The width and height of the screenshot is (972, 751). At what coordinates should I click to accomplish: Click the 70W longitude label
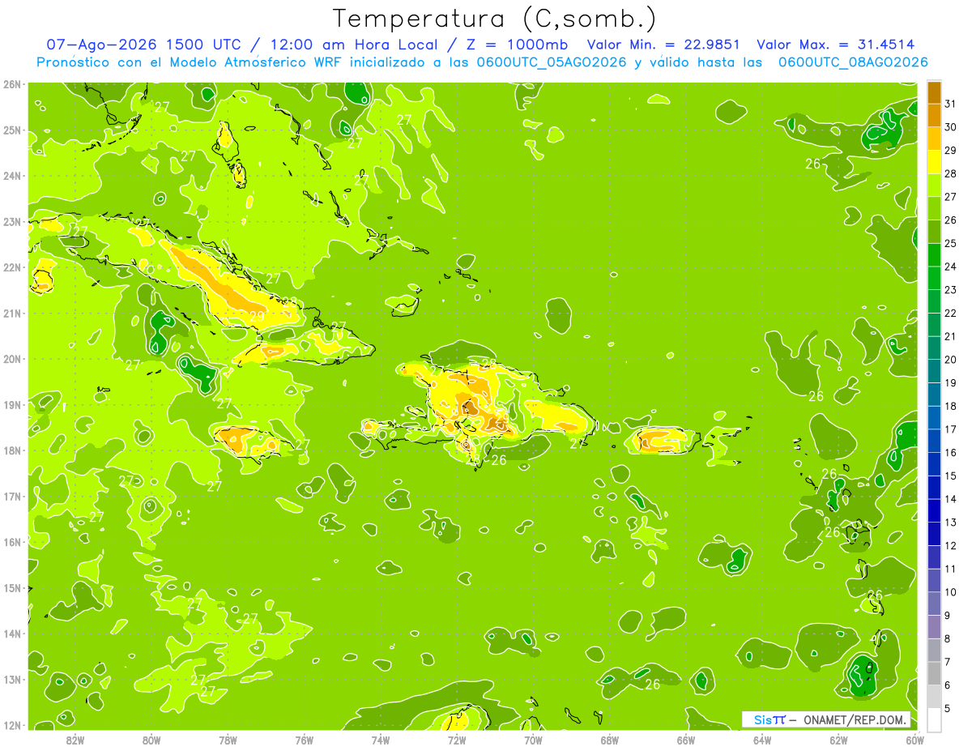click(x=533, y=740)
